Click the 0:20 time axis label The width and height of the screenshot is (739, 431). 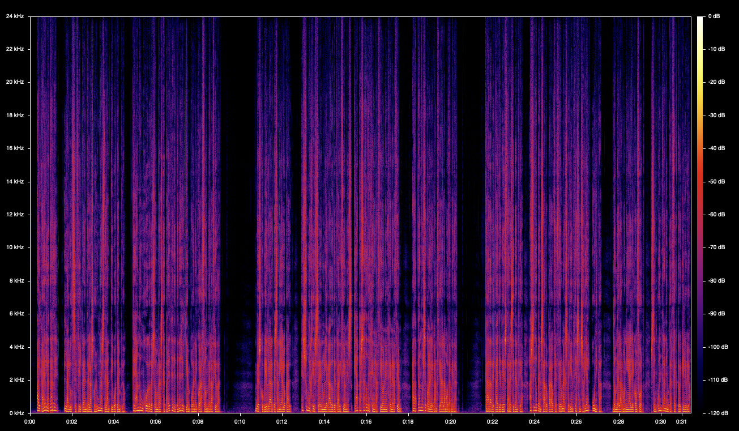450,422
